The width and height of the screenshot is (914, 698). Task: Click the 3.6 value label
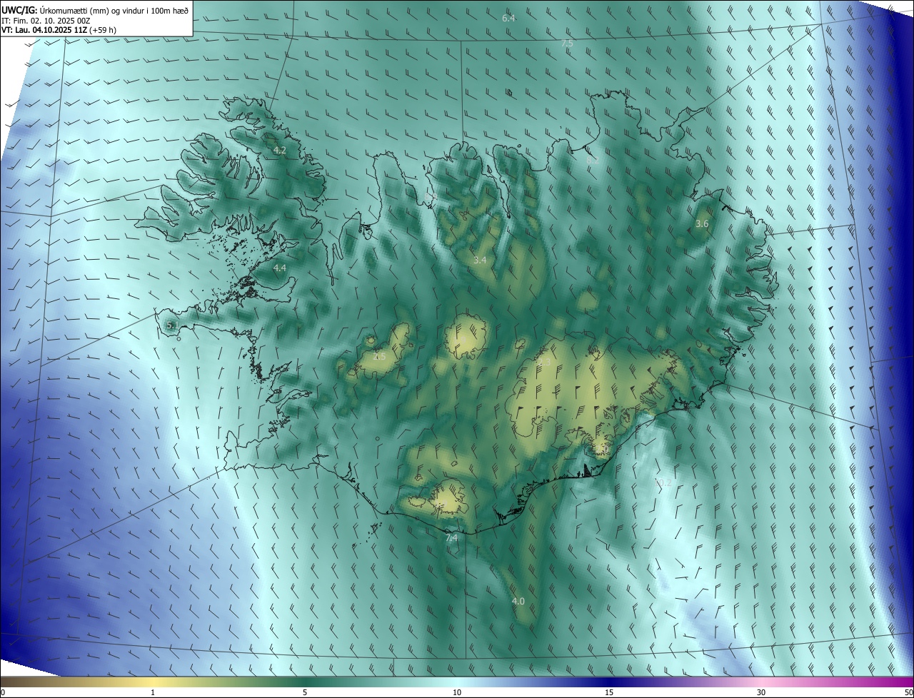point(702,224)
